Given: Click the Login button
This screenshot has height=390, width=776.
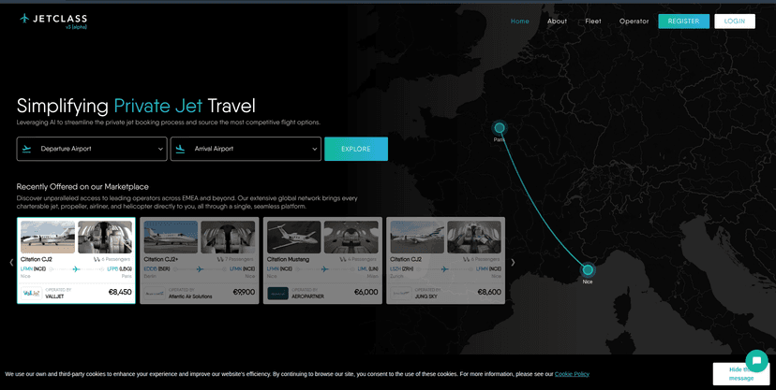Looking at the screenshot, I should (734, 21).
